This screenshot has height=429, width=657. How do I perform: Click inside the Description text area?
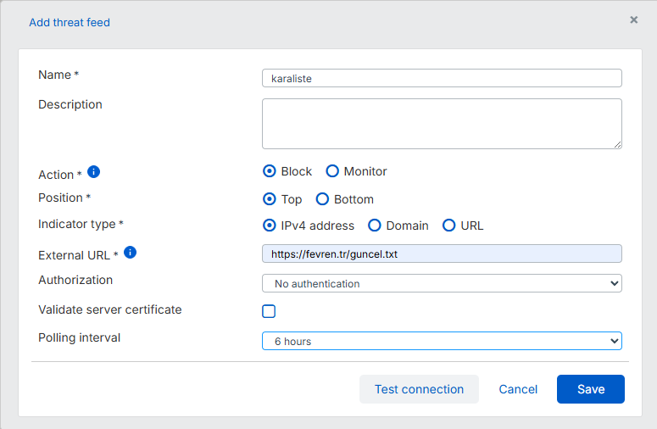tap(442, 123)
